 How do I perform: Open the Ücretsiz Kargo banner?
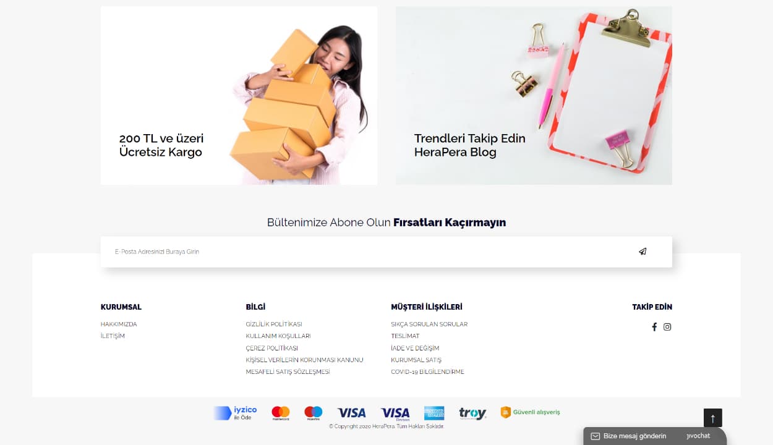239,96
